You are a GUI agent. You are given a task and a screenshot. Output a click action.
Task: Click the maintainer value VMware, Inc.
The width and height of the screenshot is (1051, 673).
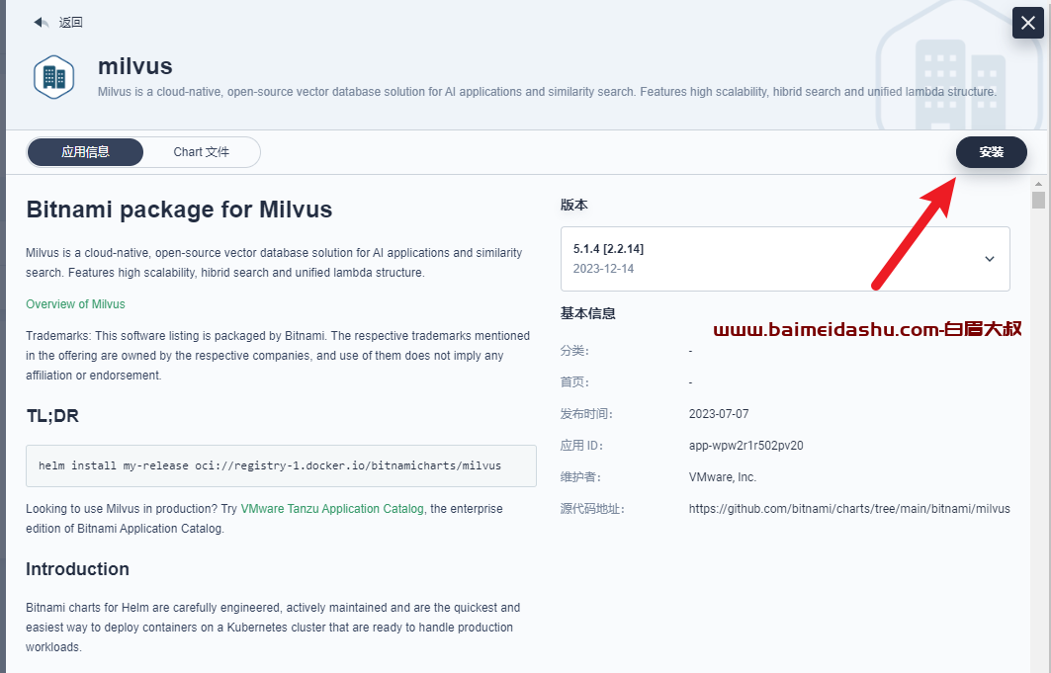(722, 476)
